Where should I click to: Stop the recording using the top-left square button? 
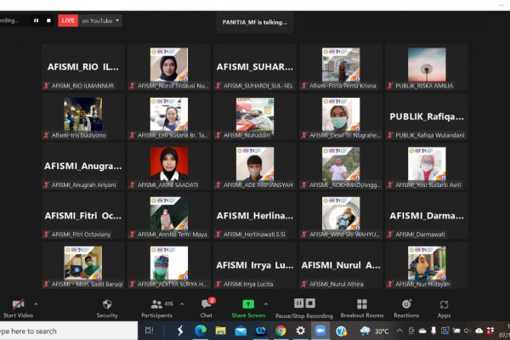(x=48, y=20)
